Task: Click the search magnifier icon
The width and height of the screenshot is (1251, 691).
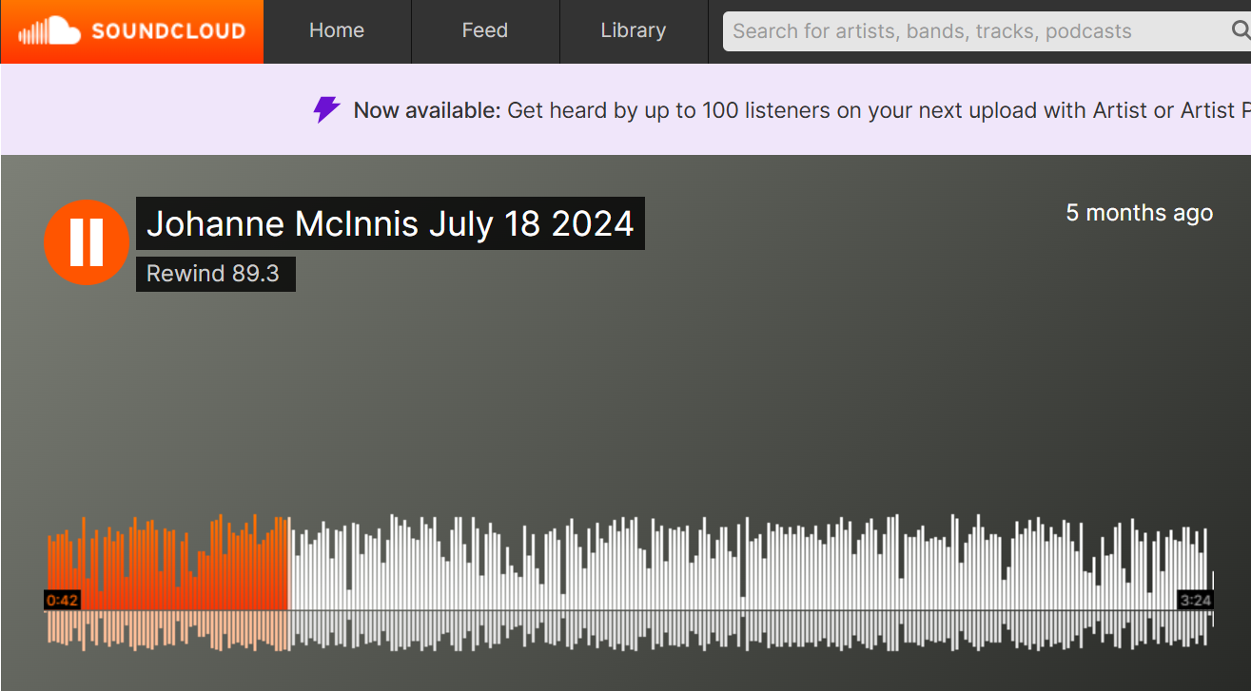Action: click(1240, 31)
